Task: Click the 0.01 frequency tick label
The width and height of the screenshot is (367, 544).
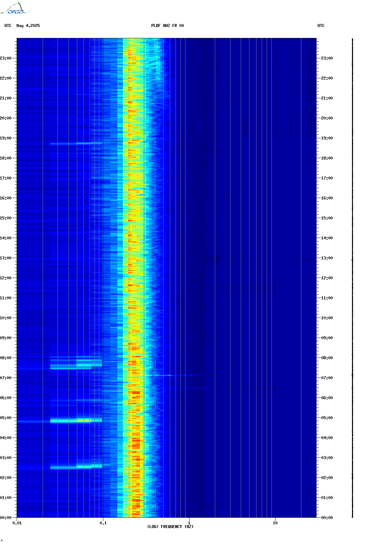Action: point(17,523)
